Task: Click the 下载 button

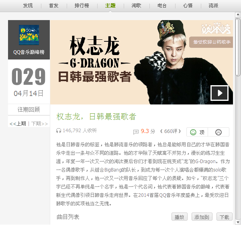Action: coord(225,217)
